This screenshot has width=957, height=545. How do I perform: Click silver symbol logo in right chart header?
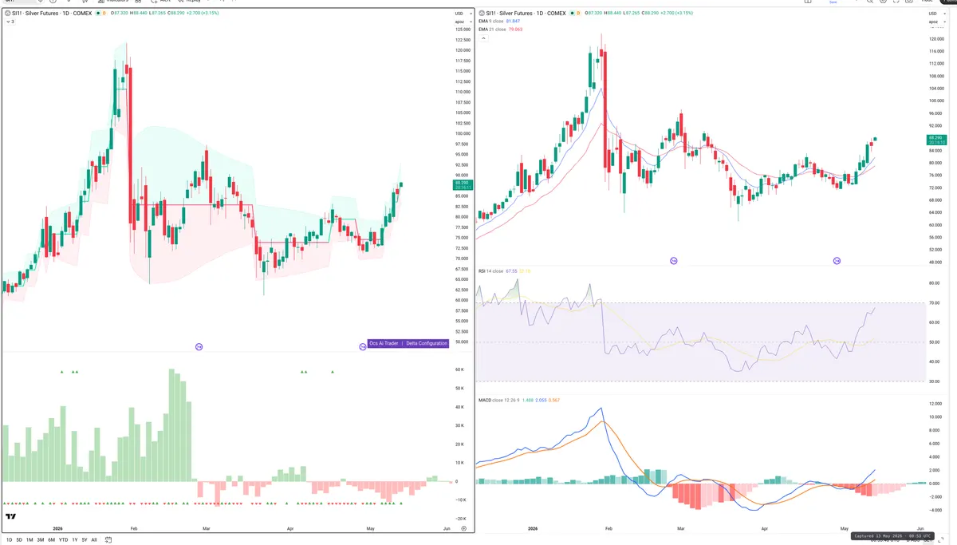(x=482, y=14)
